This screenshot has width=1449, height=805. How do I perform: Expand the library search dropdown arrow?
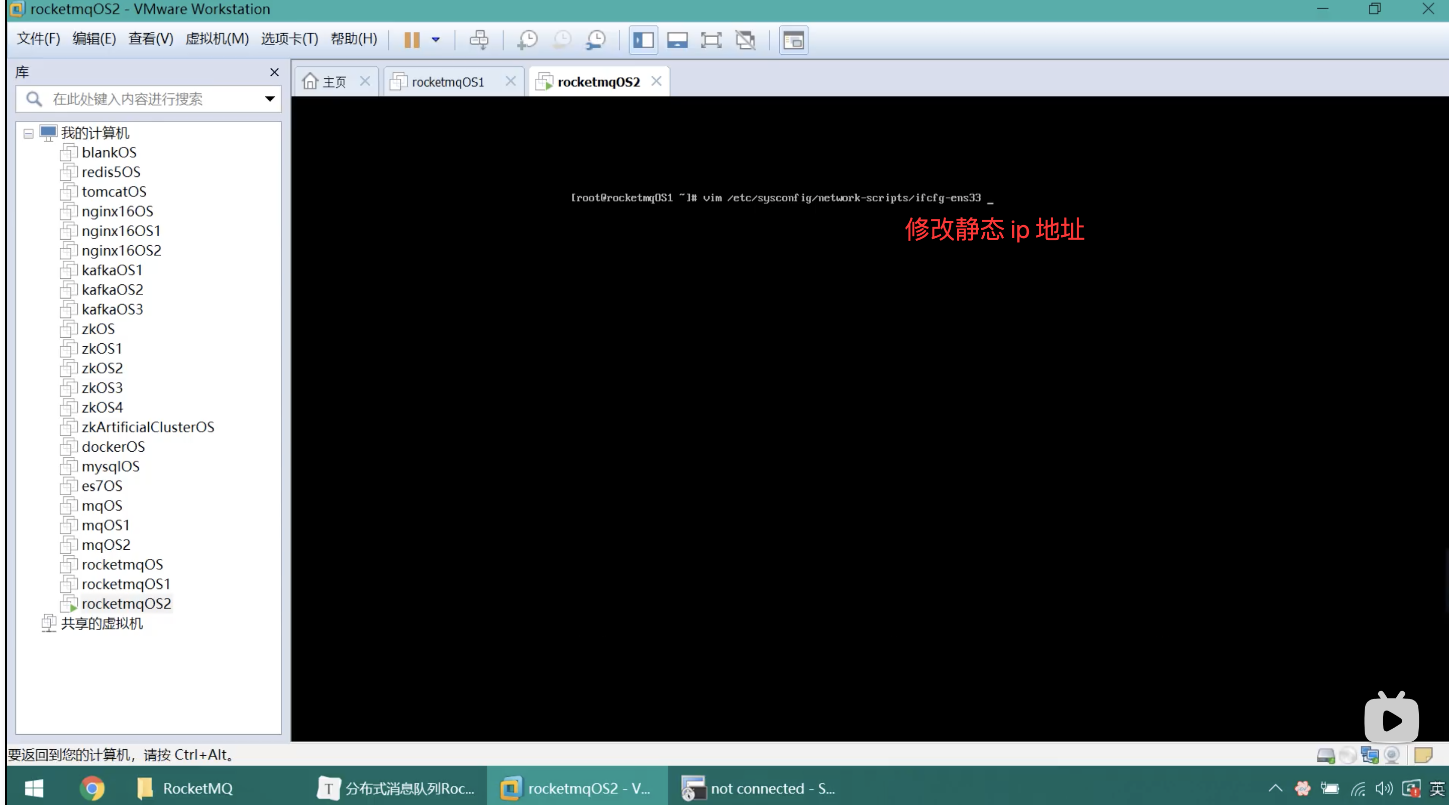point(269,99)
